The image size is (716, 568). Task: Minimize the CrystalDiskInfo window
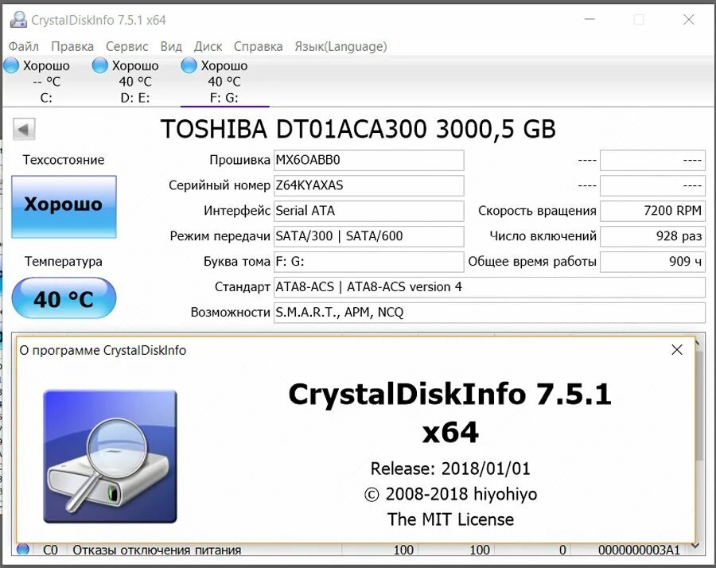(590, 20)
